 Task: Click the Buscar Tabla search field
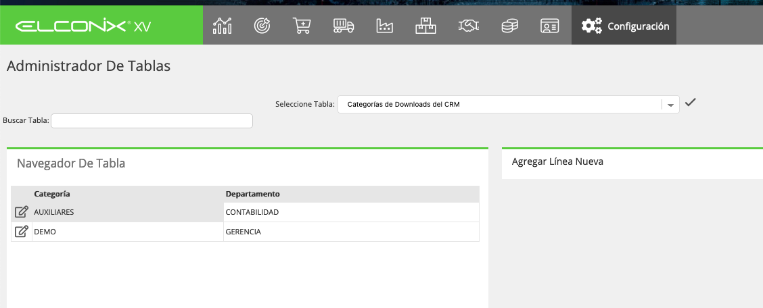(152, 121)
